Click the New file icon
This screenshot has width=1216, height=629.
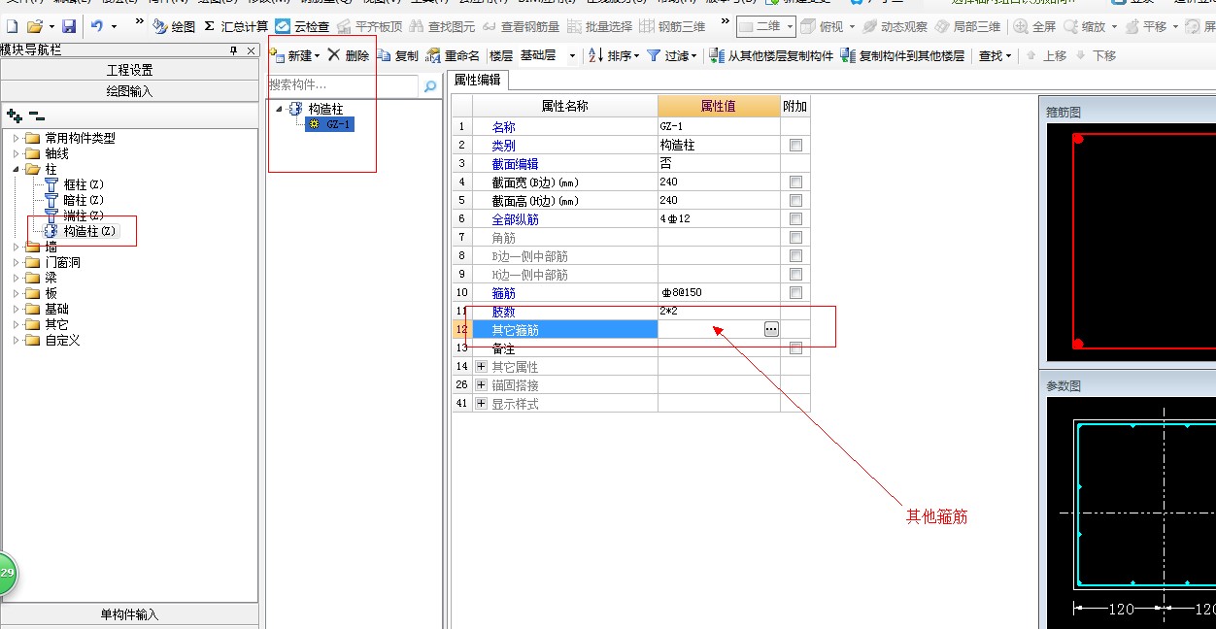pos(12,26)
